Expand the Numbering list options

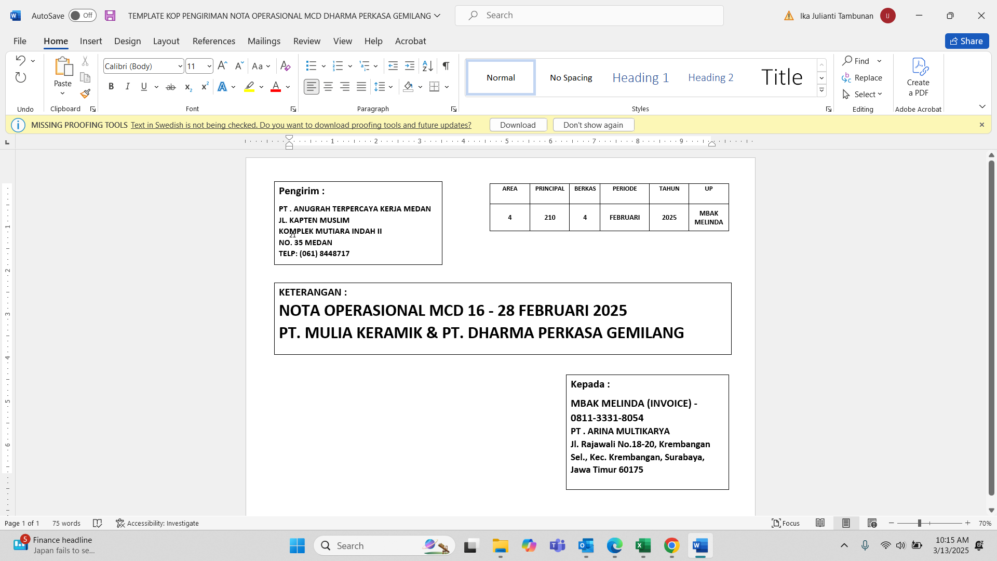click(350, 66)
